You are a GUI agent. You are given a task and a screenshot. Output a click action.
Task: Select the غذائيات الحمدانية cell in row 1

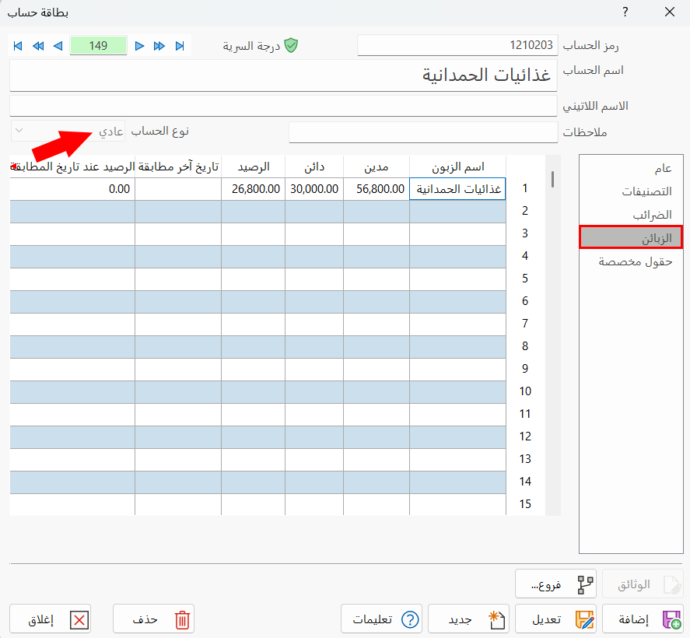(457, 188)
